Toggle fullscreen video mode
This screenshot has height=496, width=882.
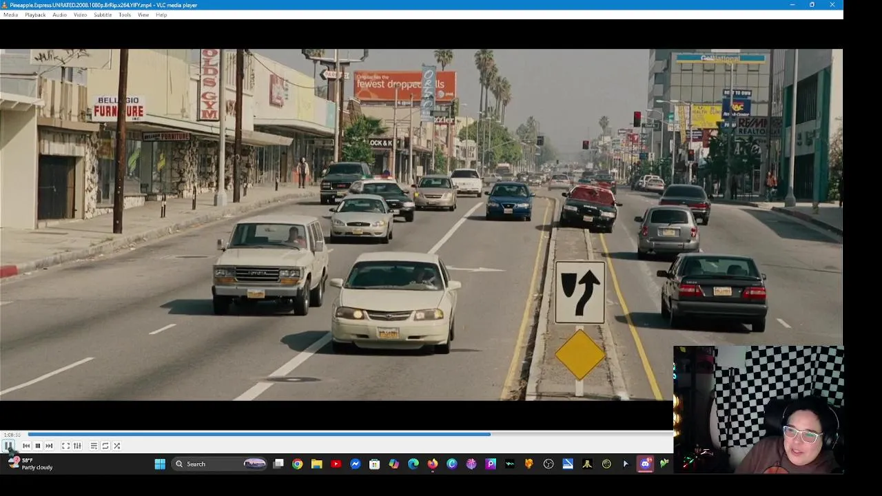[65, 446]
